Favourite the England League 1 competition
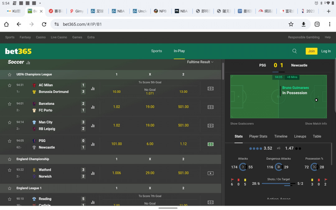 10,188
